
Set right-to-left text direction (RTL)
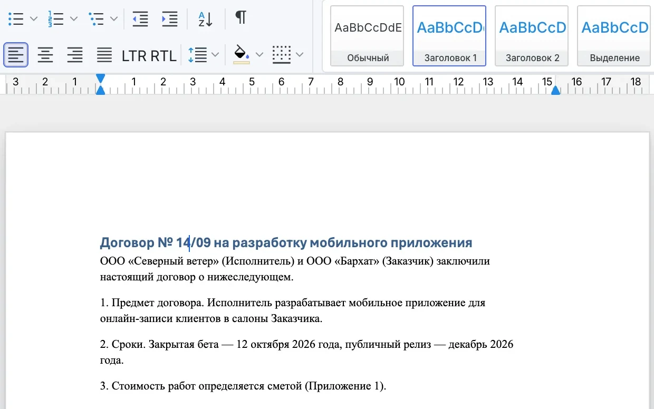[x=163, y=55]
